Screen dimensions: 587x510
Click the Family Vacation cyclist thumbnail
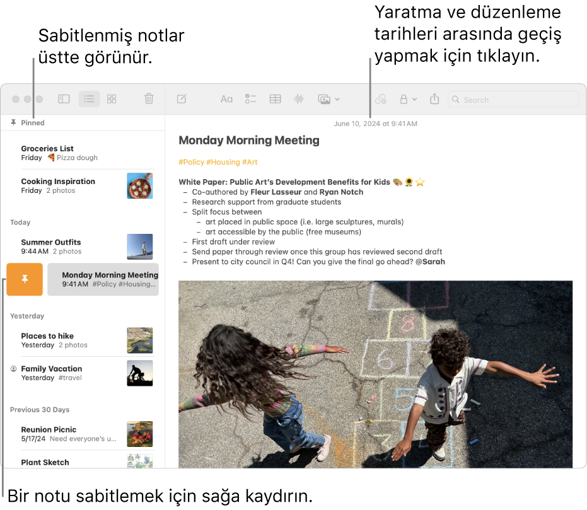click(139, 373)
